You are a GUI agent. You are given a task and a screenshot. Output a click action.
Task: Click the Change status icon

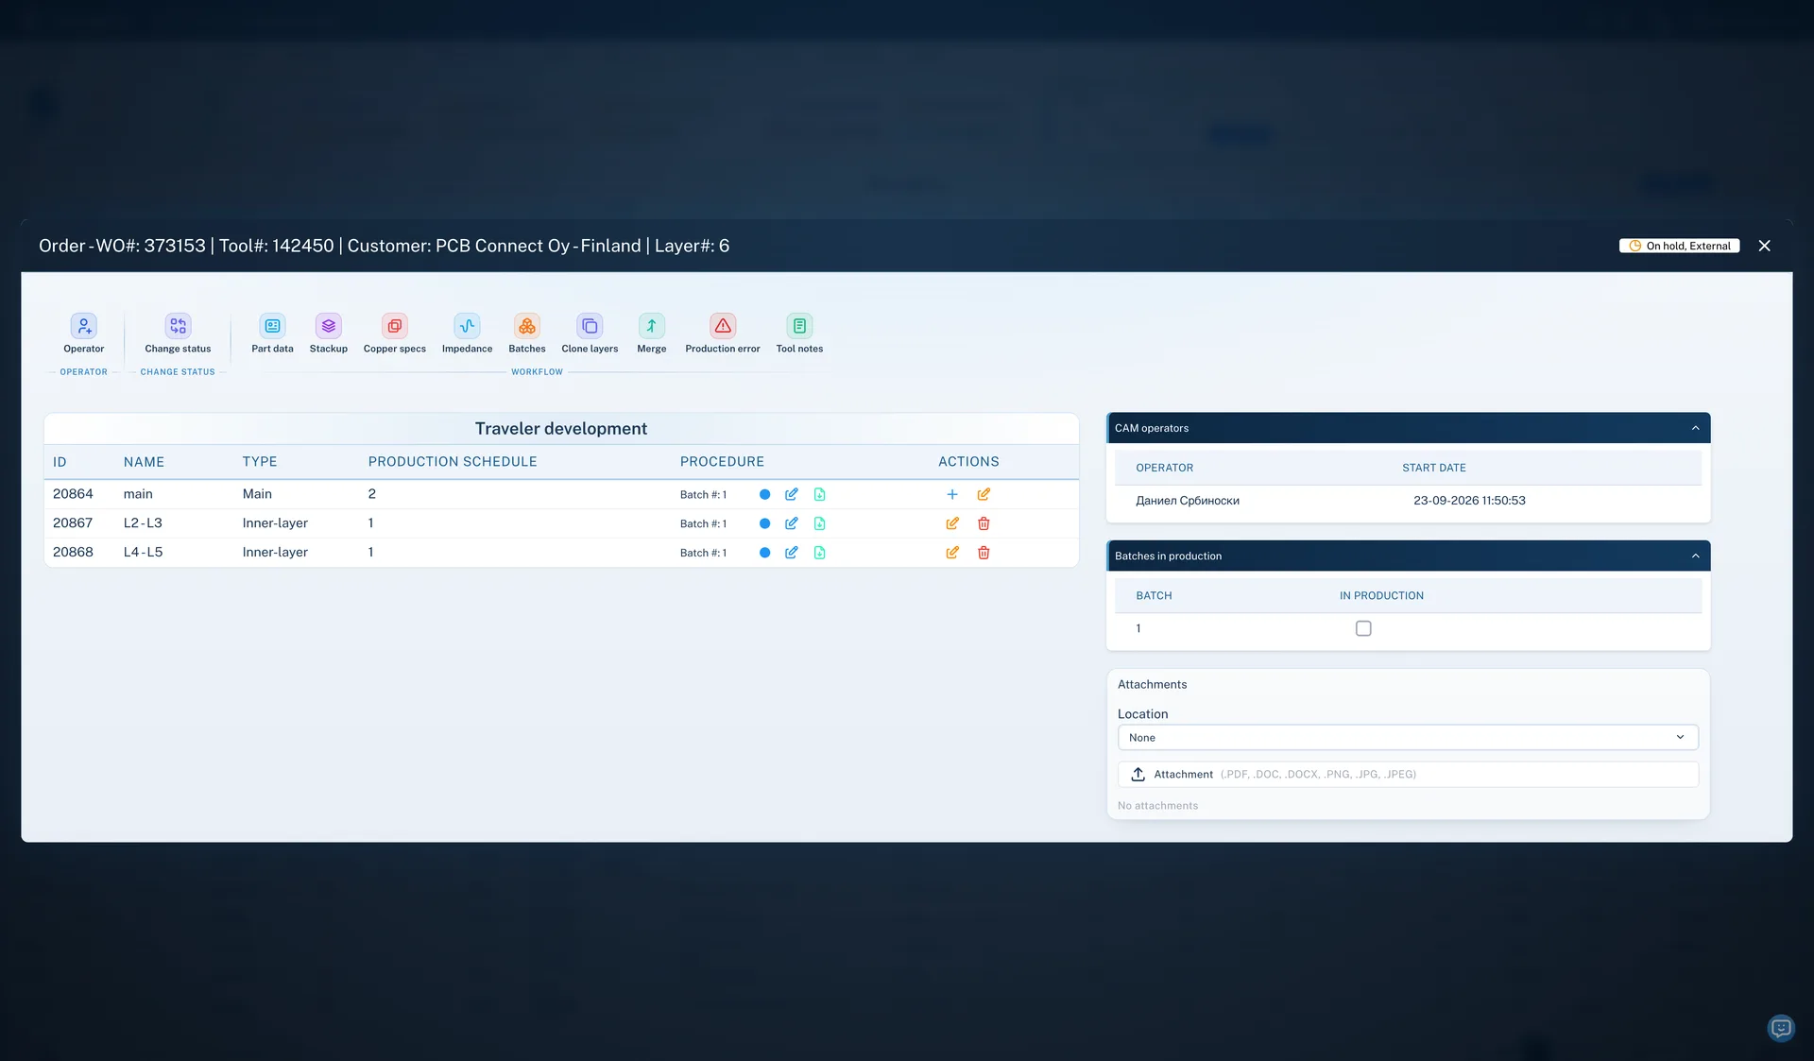point(178,326)
